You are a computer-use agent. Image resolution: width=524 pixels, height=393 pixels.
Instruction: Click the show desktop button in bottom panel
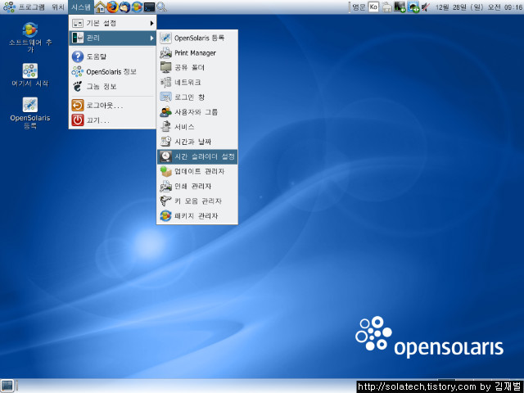pos(7,386)
